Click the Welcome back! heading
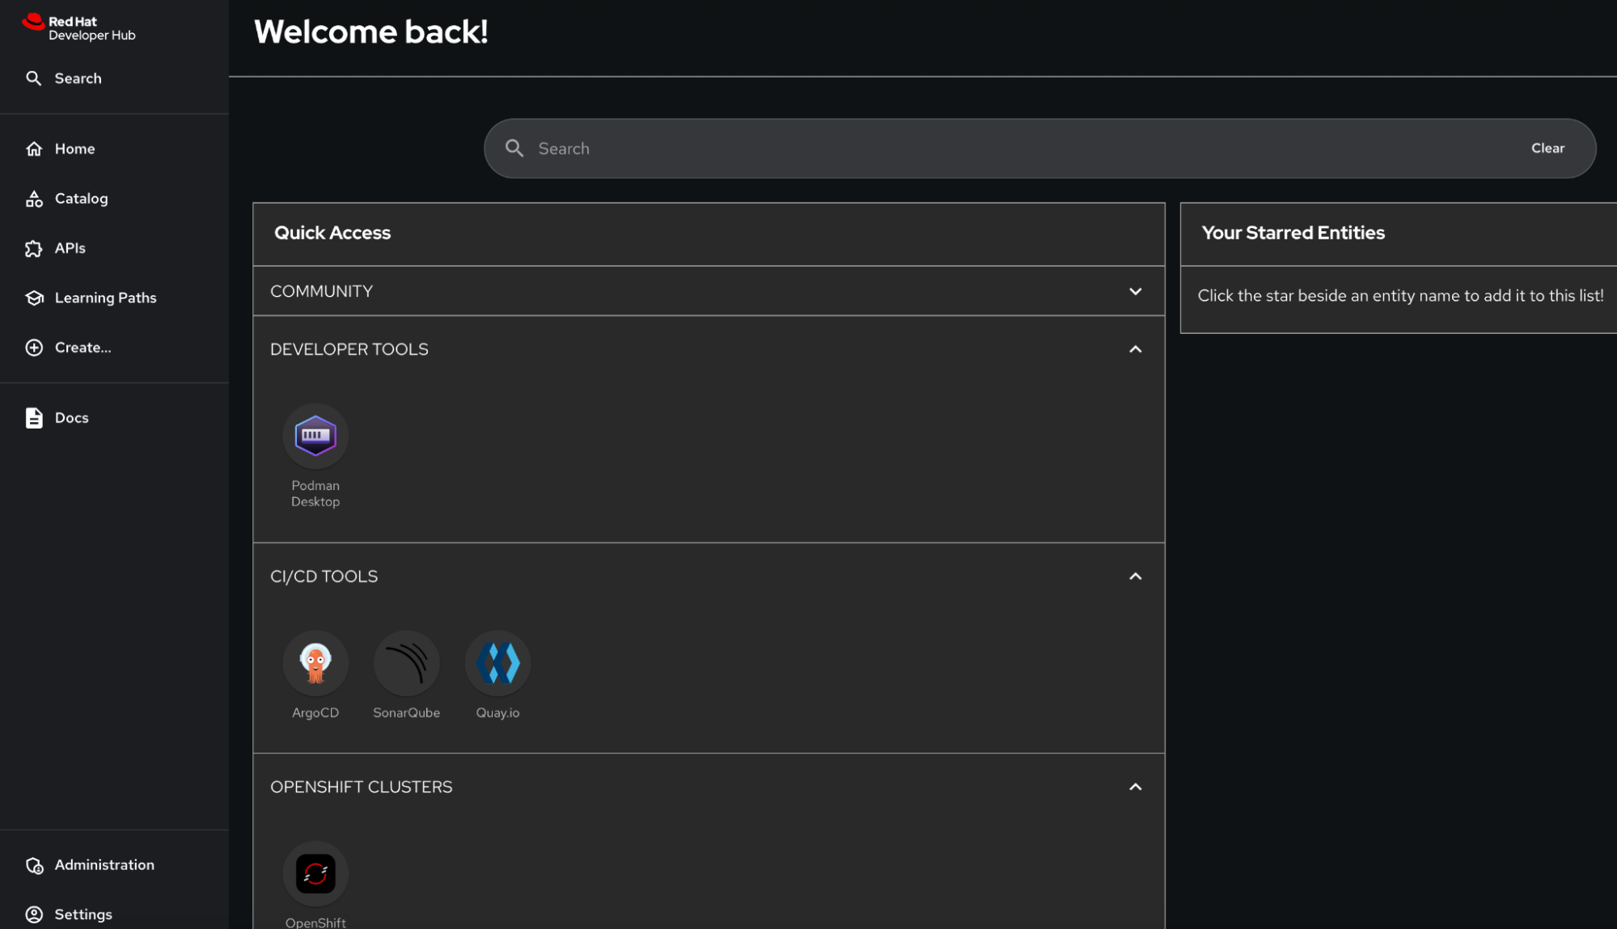This screenshot has height=929, width=1617. coord(371,32)
